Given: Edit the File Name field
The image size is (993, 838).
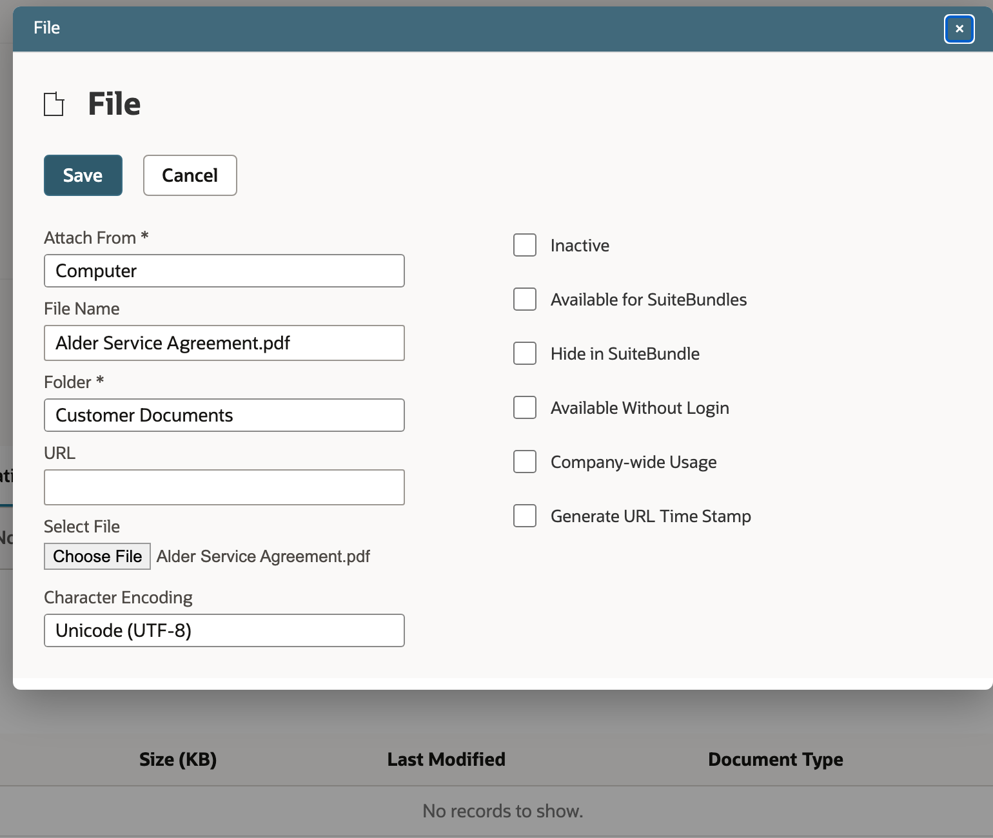Looking at the screenshot, I should pyautogui.click(x=224, y=343).
